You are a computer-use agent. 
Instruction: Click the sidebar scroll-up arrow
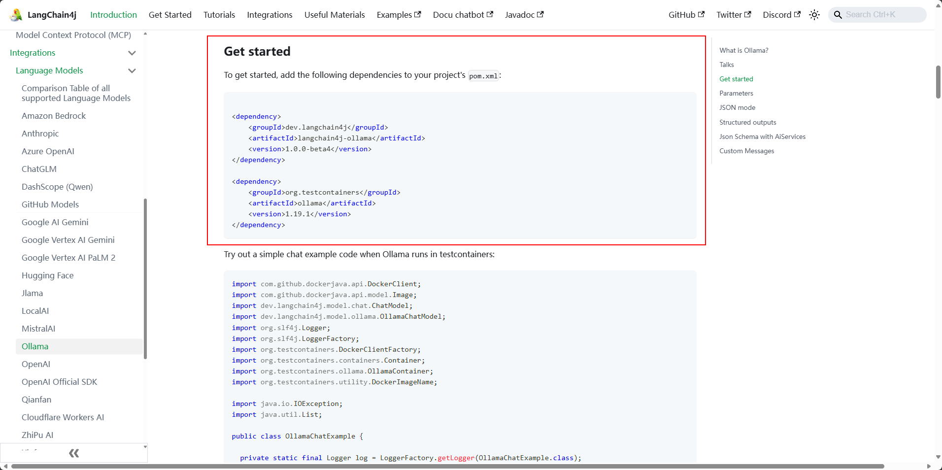coord(145,34)
